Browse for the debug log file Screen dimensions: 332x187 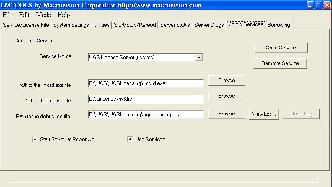[227, 114]
